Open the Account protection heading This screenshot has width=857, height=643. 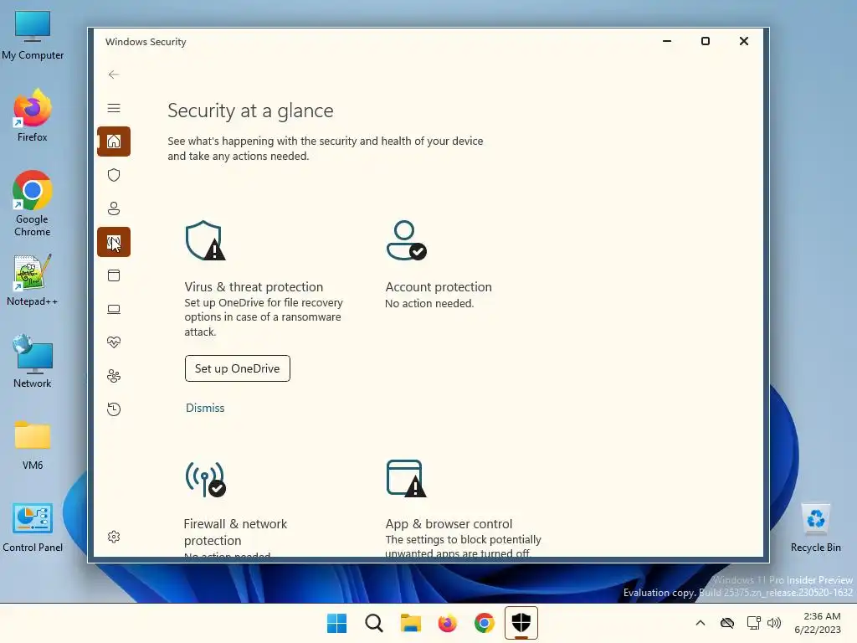439,287
